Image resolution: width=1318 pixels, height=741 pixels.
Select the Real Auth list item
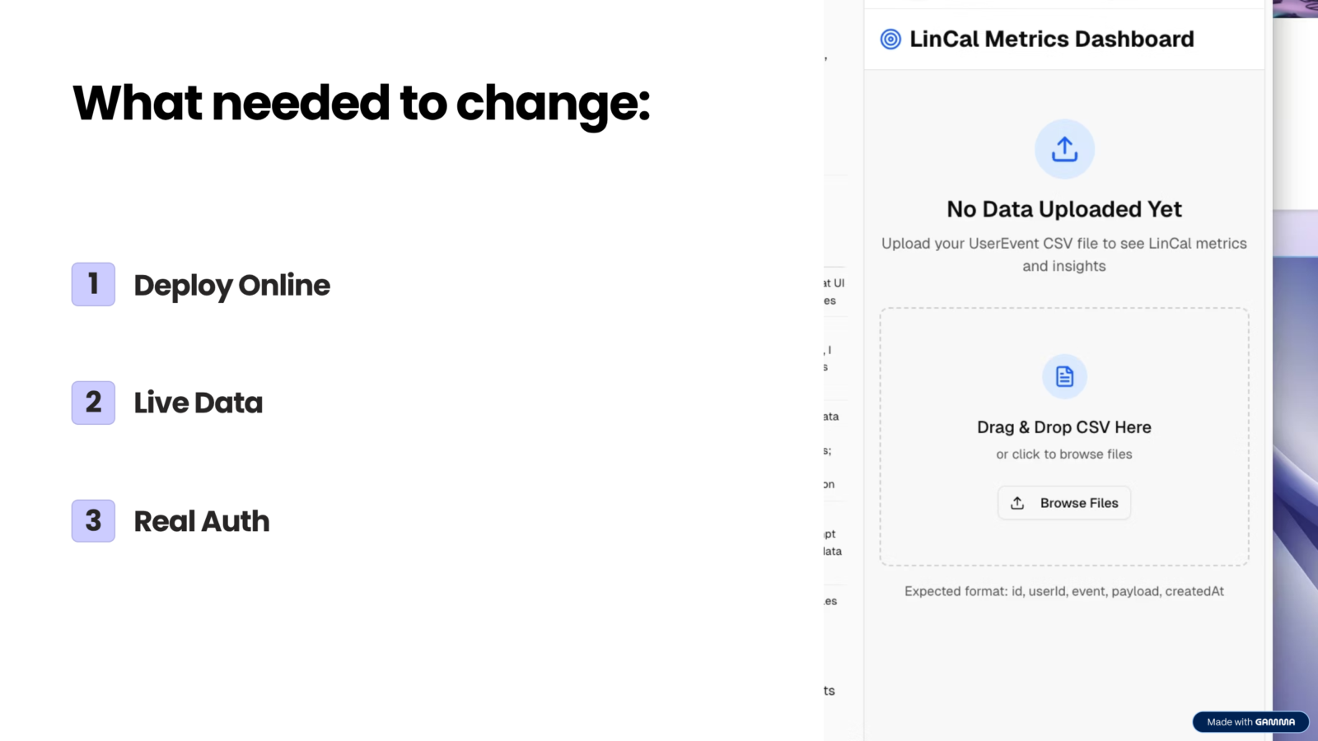[x=201, y=521]
